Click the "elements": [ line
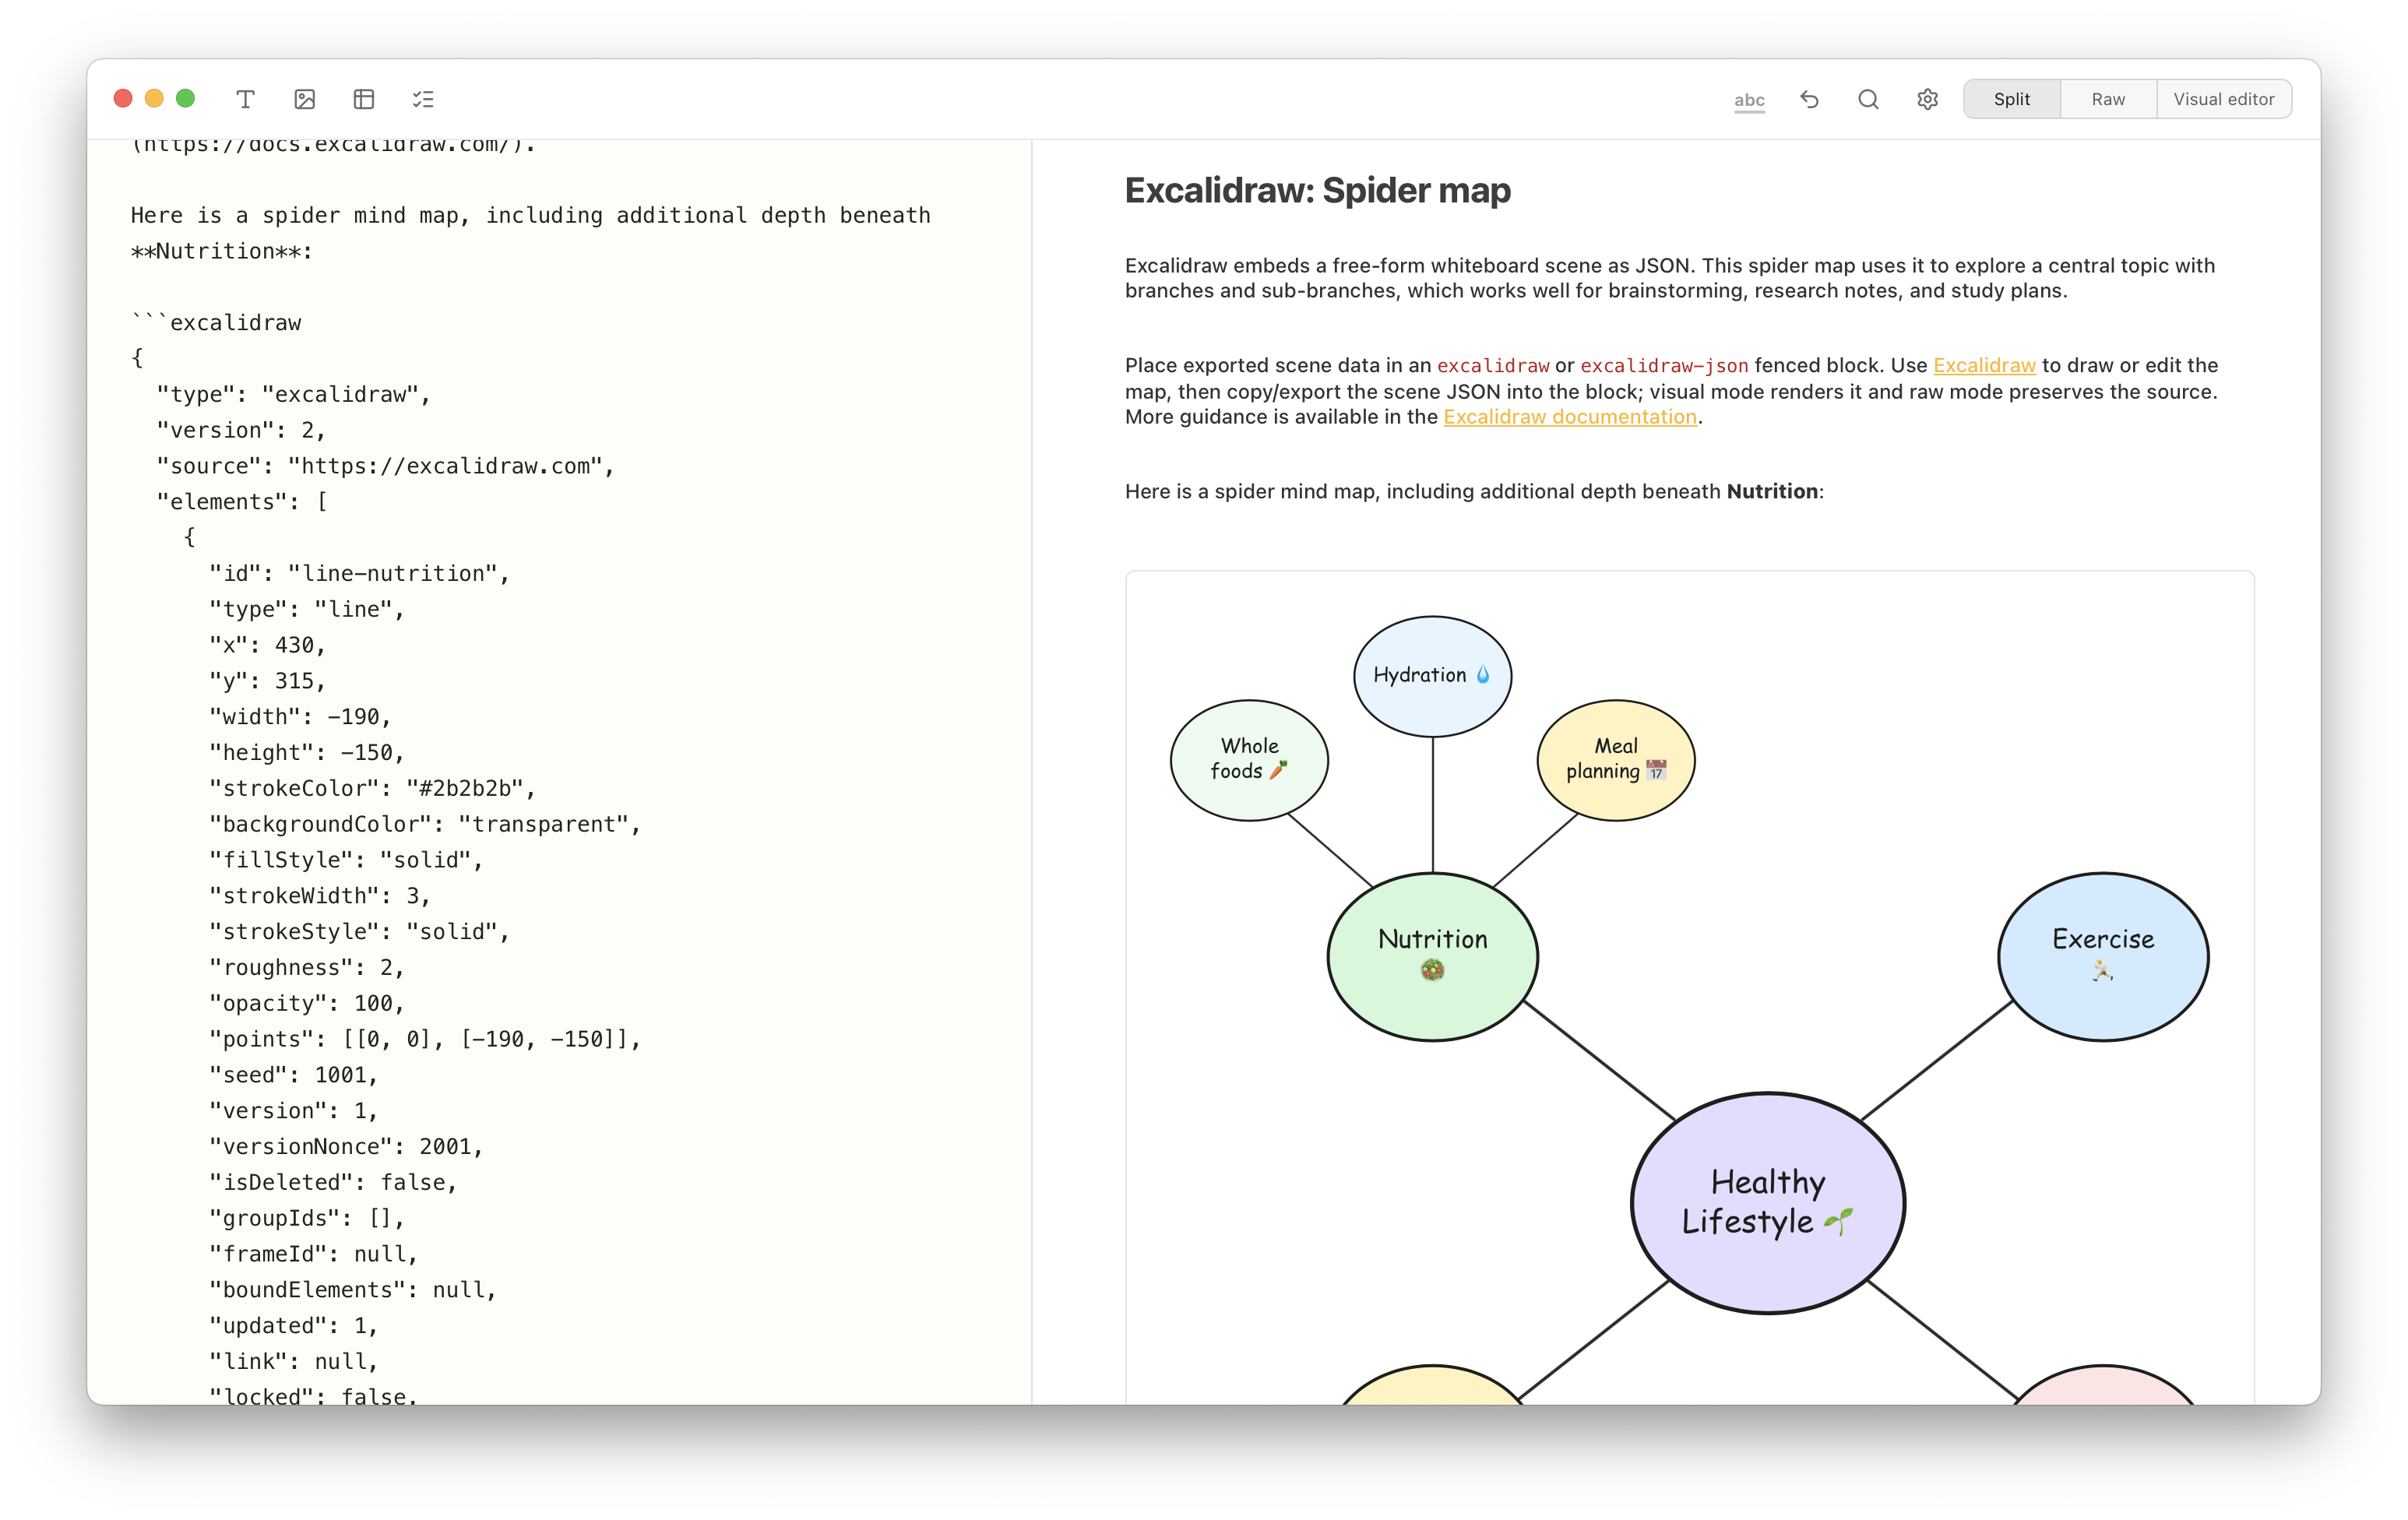2408x1520 pixels. 242,502
